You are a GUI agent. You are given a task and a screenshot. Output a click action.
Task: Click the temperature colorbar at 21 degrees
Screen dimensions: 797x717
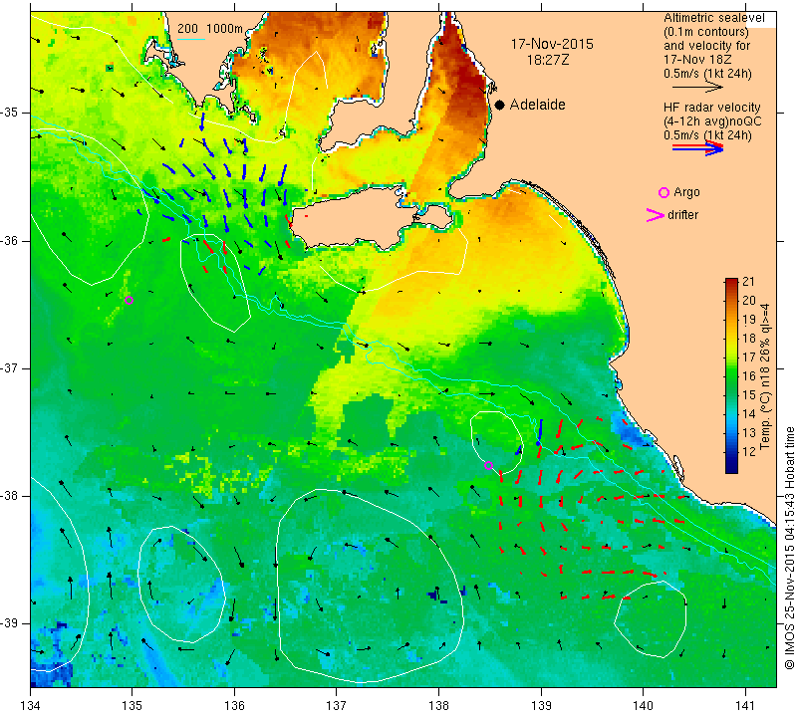[731, 281]
